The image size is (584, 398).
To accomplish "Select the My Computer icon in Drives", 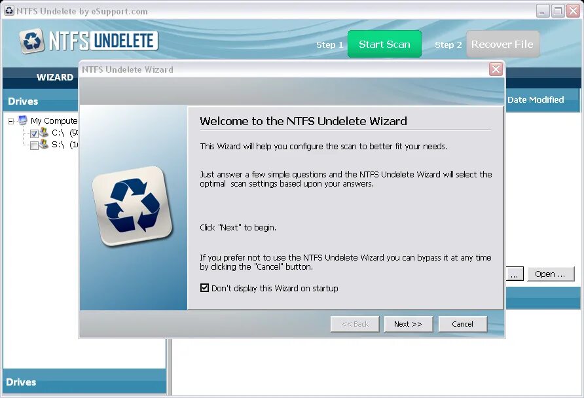I will 23,120.
